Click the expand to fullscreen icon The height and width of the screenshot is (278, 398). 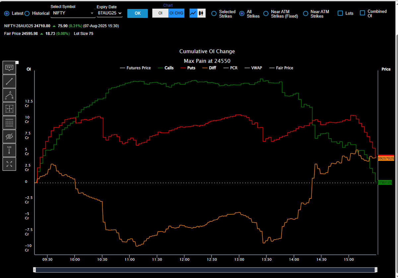pyautogui.click(x=9, y=164)
